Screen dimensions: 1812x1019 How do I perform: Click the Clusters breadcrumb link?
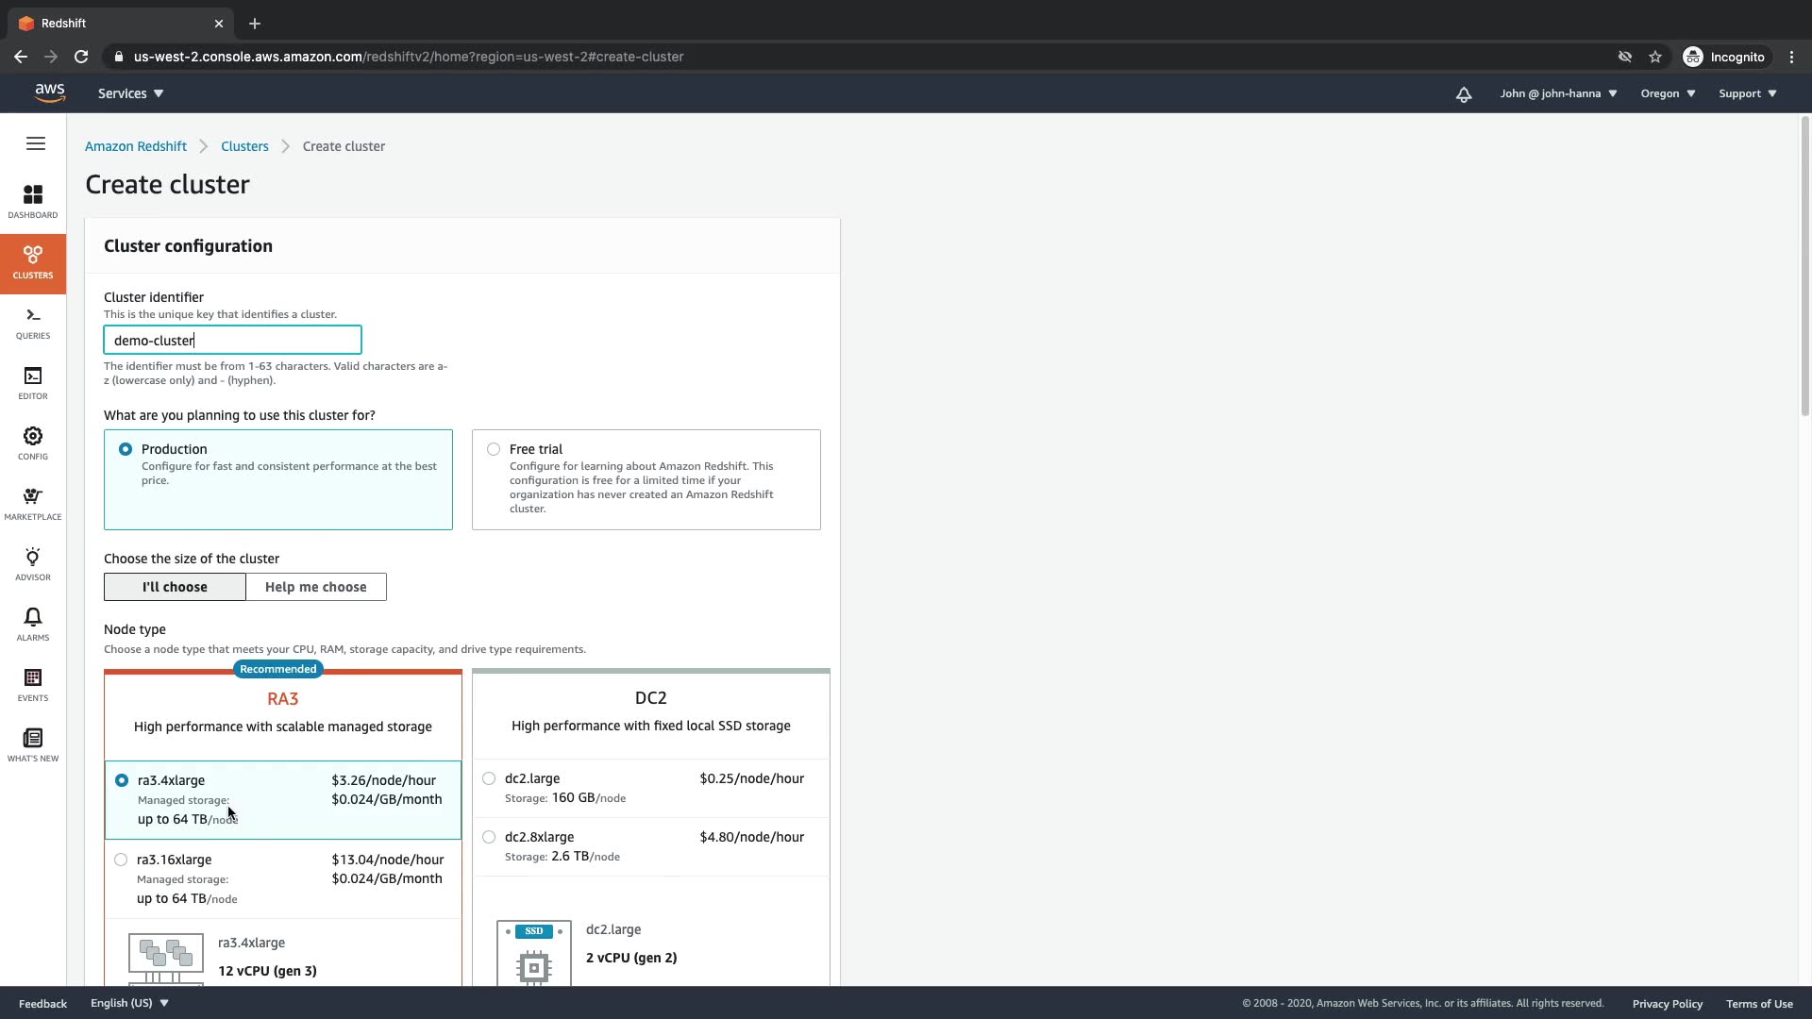click(244, 146)
